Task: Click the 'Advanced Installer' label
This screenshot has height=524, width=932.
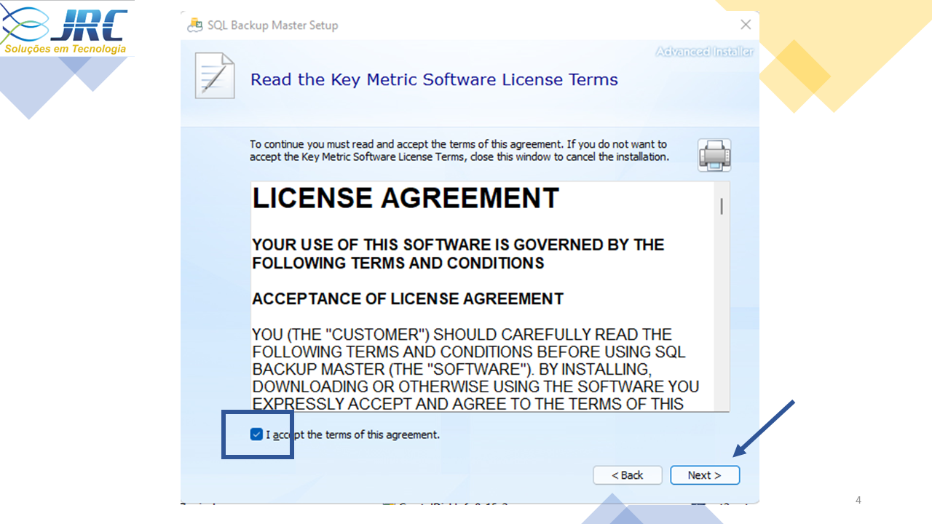Action: pos(704,52)
